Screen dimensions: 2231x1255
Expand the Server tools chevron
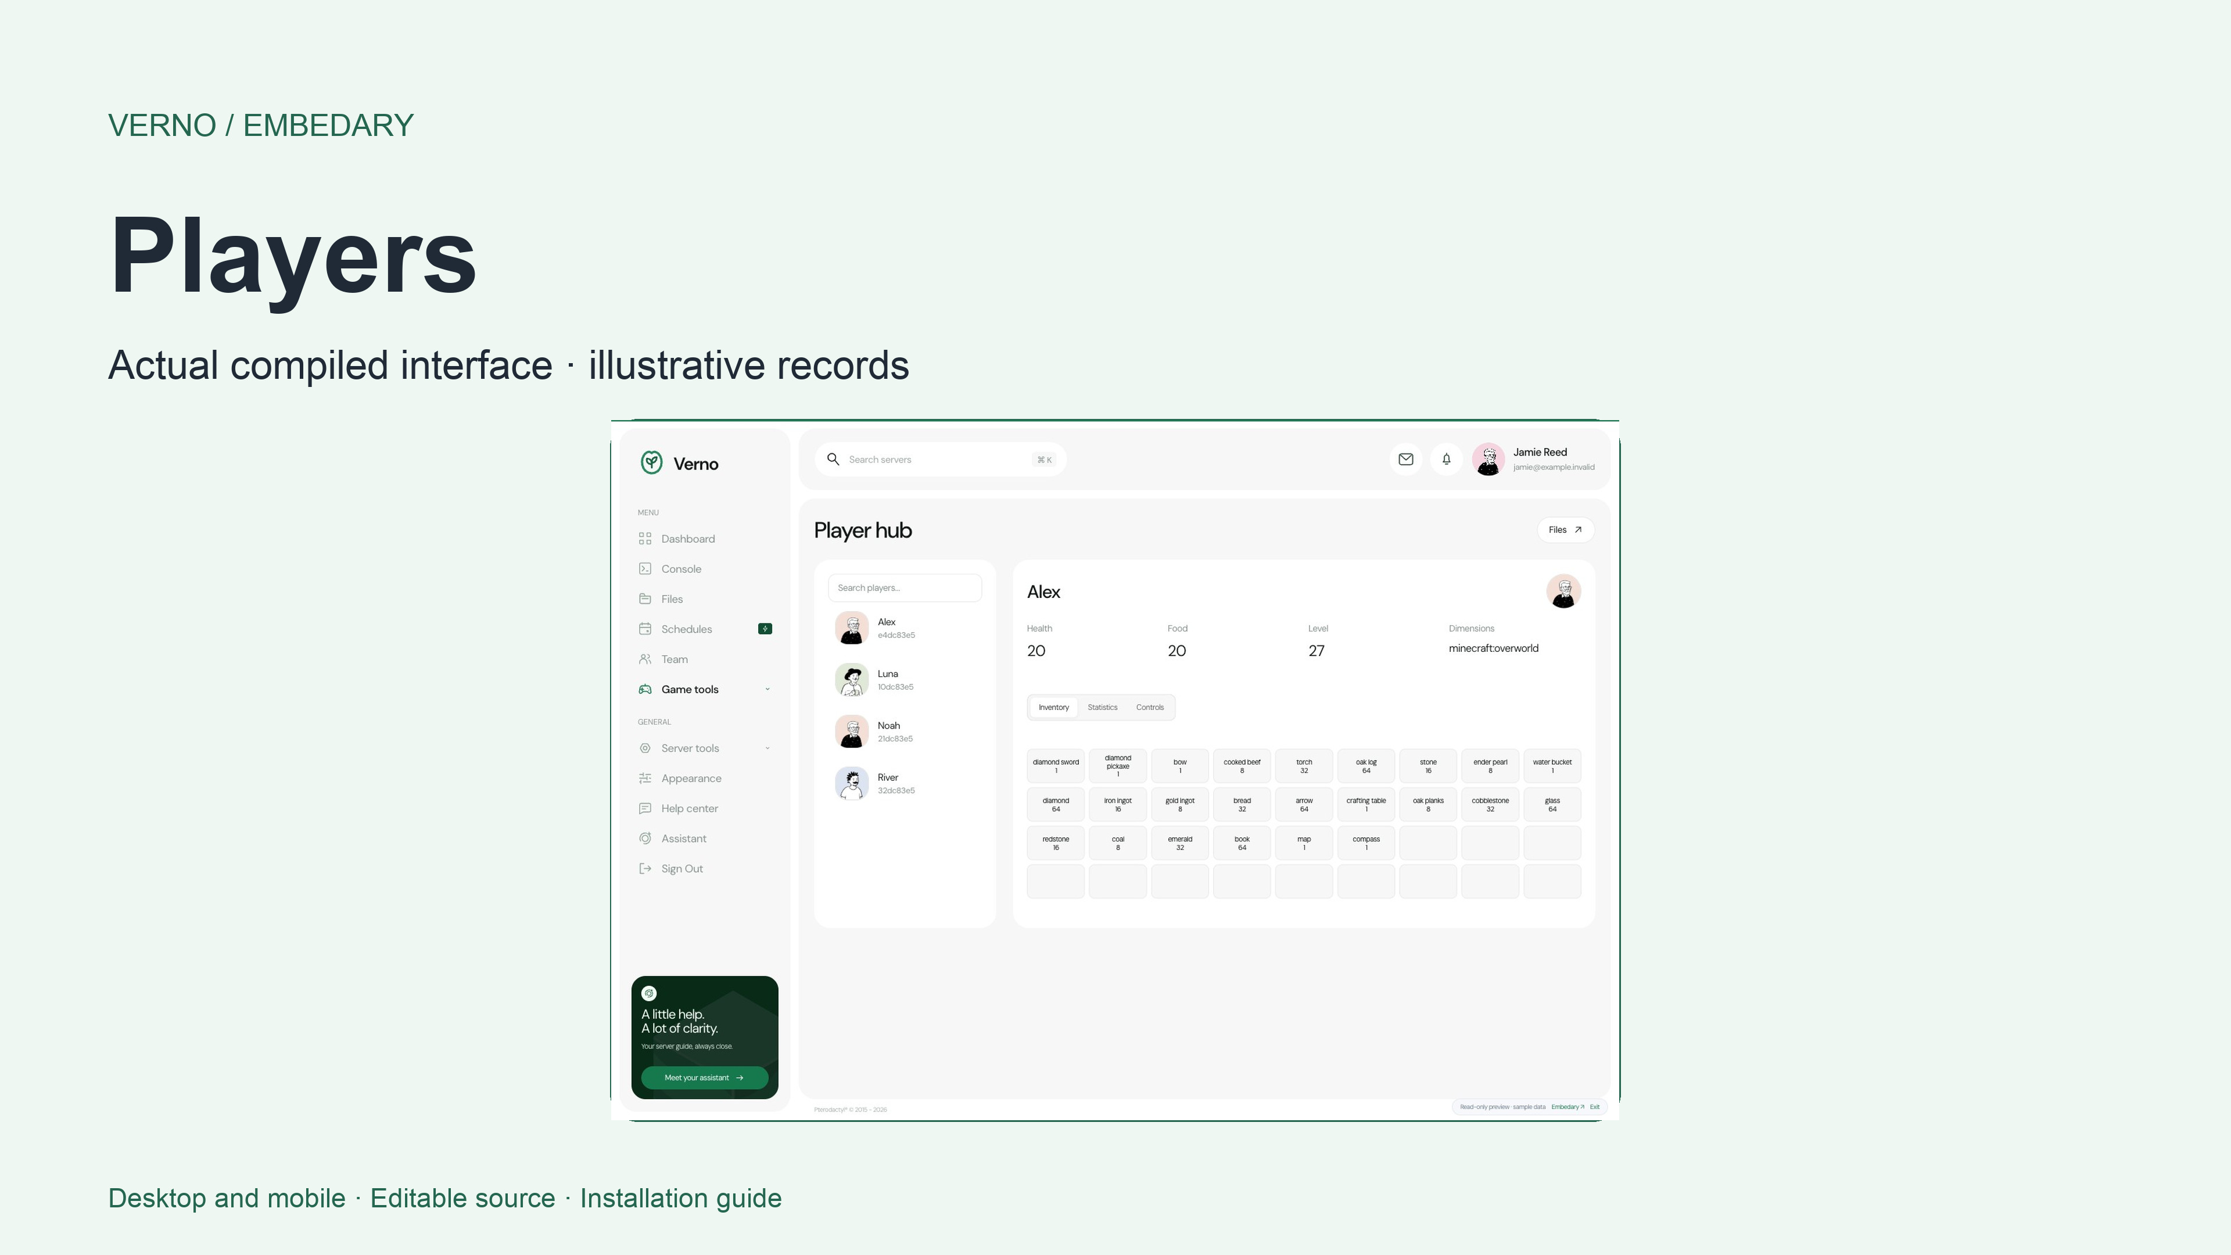click(x=767, y=748)
